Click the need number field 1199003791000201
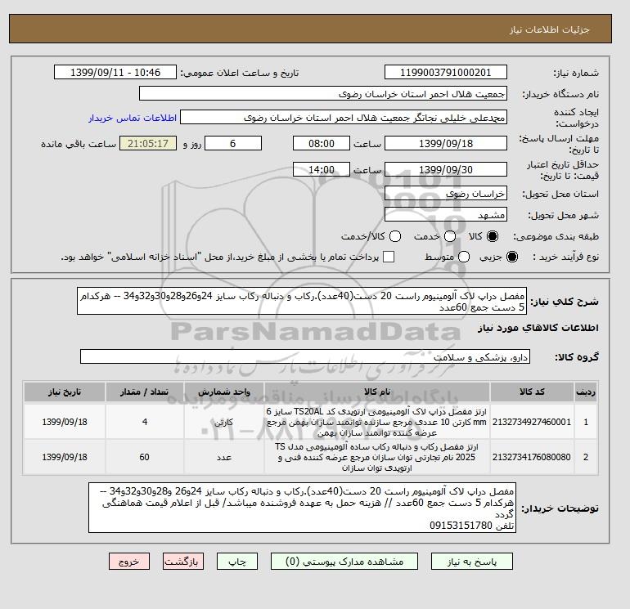Image resolution: width=630 pixels, height=609 pixels. (x=446, y=72)
